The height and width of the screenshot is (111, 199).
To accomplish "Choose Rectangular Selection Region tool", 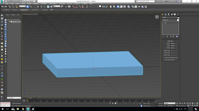I will (x=34, y=6).
